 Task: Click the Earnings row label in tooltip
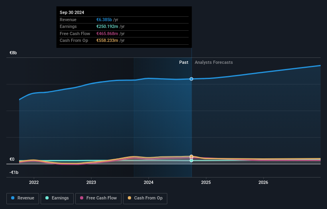point(68,26)
